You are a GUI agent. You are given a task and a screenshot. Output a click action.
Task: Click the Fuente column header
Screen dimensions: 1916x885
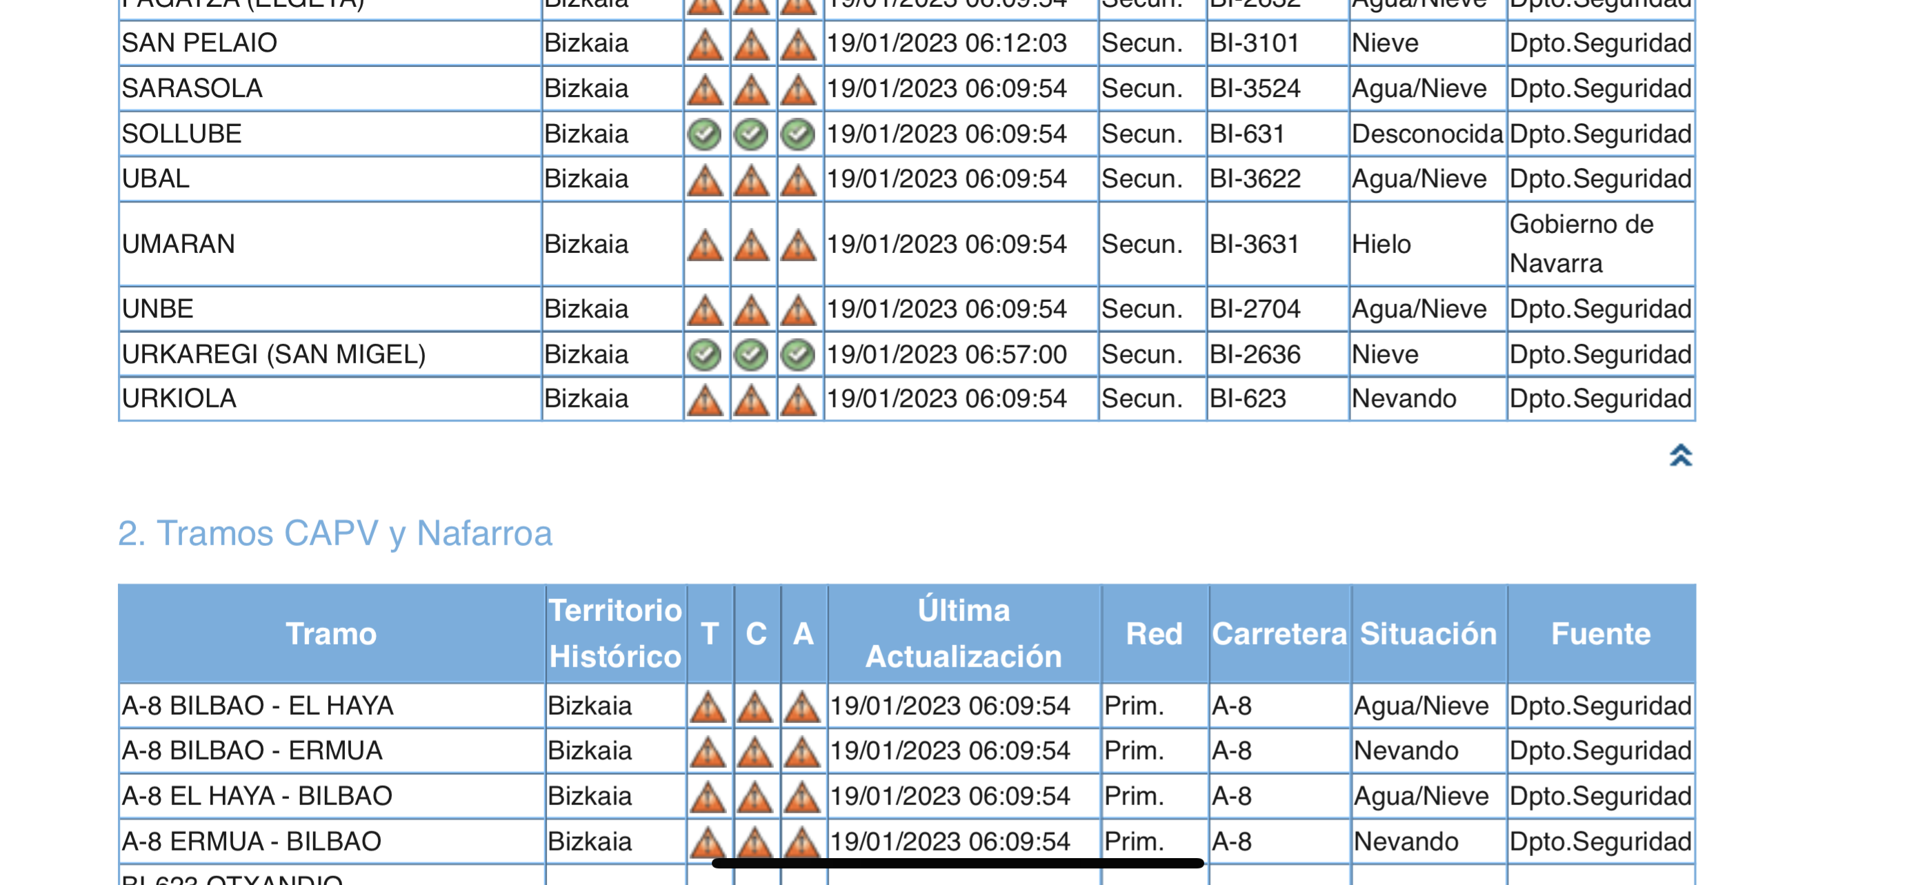tap(1600, 634)
